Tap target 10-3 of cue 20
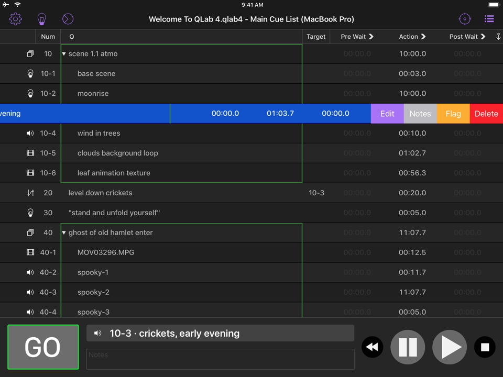This screenshot has height=377, width=503. tap(316, 193)
